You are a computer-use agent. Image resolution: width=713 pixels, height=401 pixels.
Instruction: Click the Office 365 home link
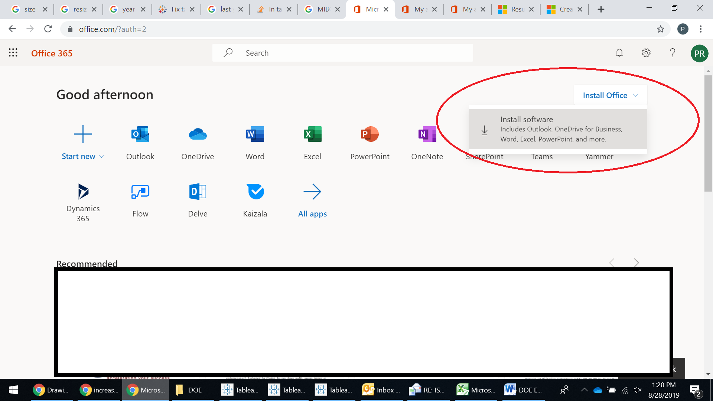click(52, 53)
